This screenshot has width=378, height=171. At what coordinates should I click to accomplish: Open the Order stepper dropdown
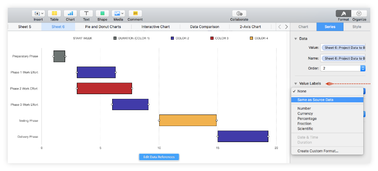tap(363, 69)
